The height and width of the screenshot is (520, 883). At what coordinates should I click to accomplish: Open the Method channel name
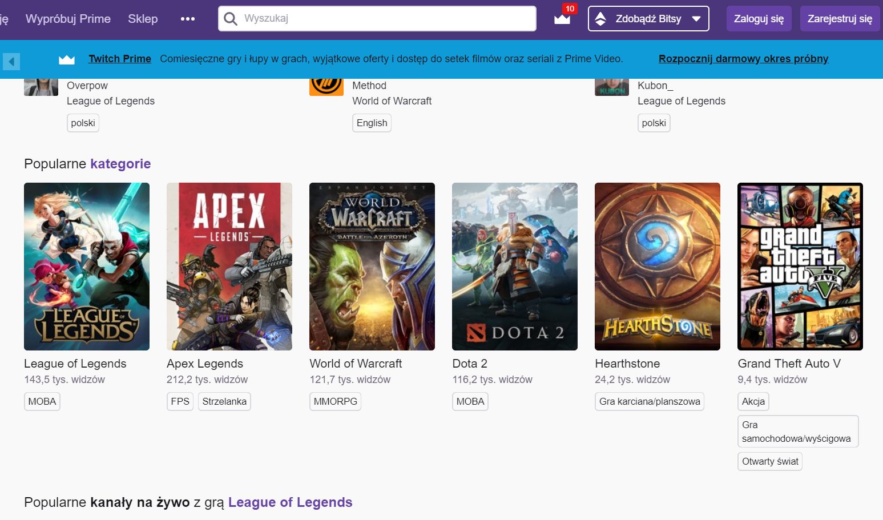click(369, 86)
